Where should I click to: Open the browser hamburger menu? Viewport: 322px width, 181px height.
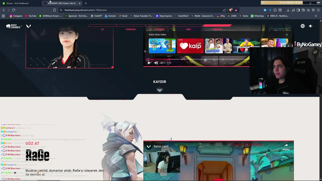(318, 10)
